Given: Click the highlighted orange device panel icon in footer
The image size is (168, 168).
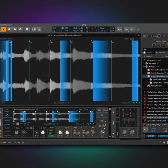Looking at the screenshot, I should [x=19, y=142].
